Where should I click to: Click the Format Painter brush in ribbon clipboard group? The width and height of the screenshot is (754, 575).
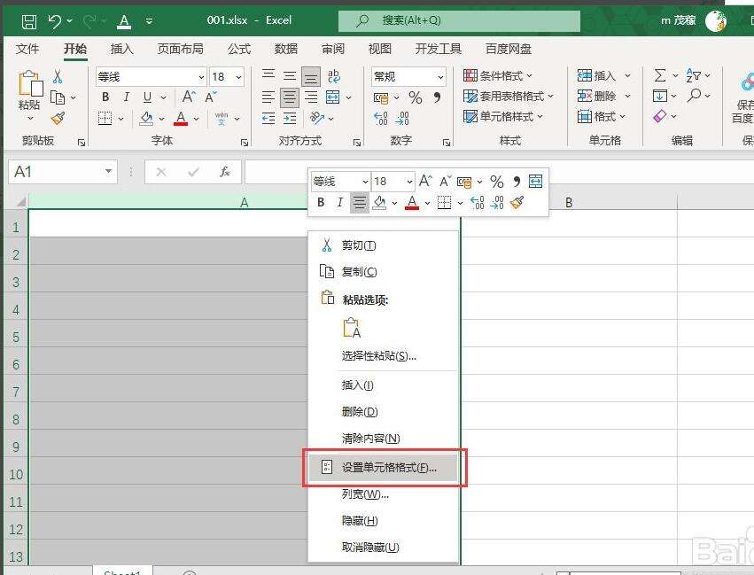(x=58, y=118)
